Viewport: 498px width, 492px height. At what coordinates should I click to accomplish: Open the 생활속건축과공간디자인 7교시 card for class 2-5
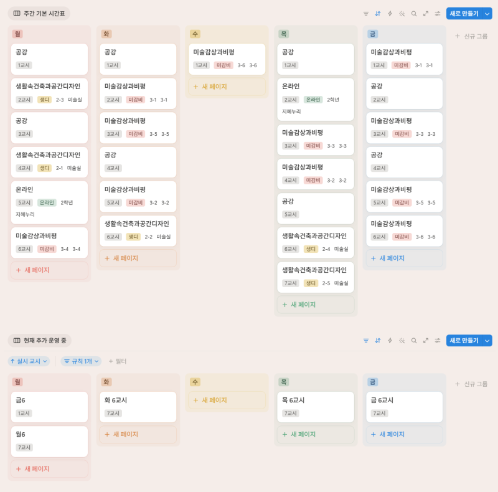[316, 277]
